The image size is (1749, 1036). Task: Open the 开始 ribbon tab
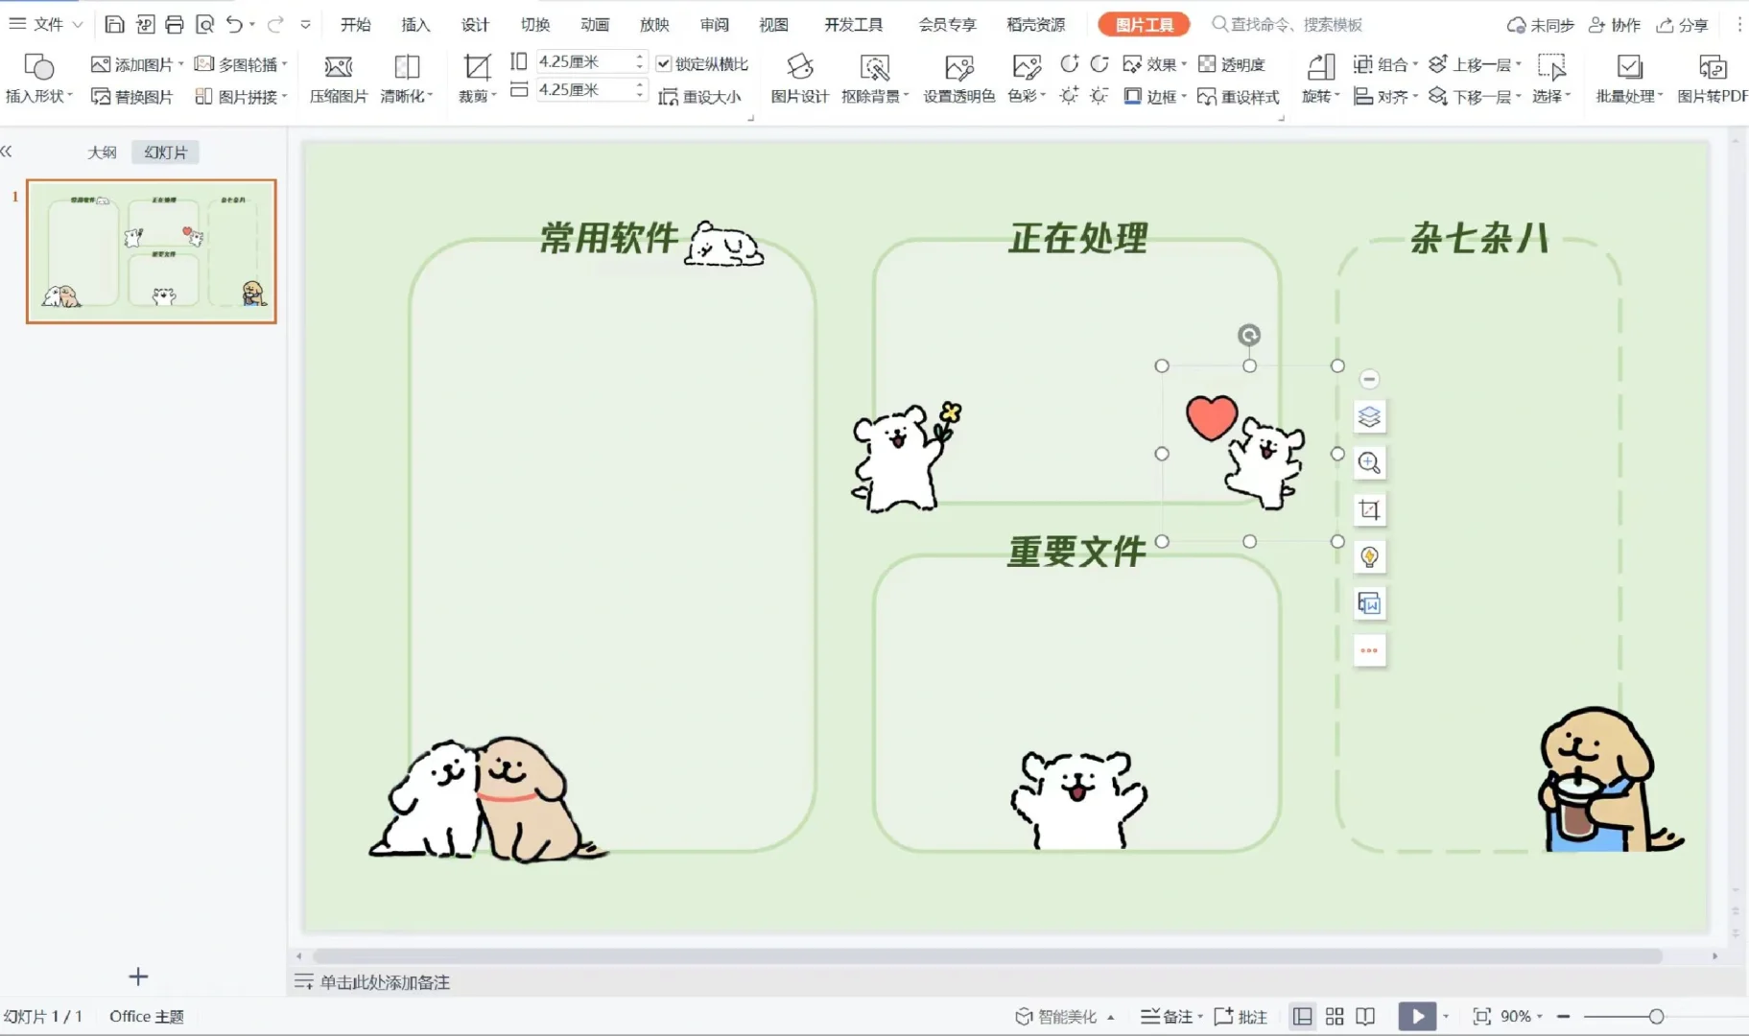click(x=356, y=24)
